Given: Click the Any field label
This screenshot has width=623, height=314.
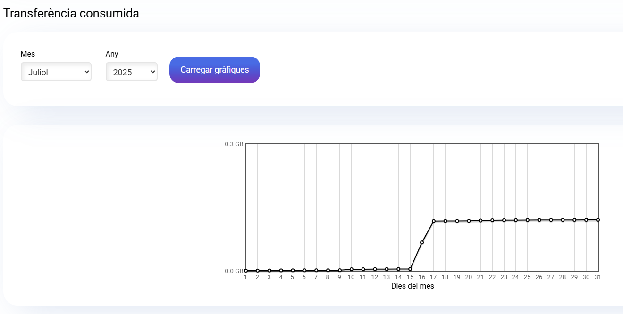Looking at the screenshot, I should pos(112,54).
